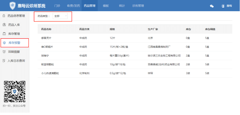Click the chevron arrow in 药品类型 selector

pyautogui.click(x=66, y=16)
